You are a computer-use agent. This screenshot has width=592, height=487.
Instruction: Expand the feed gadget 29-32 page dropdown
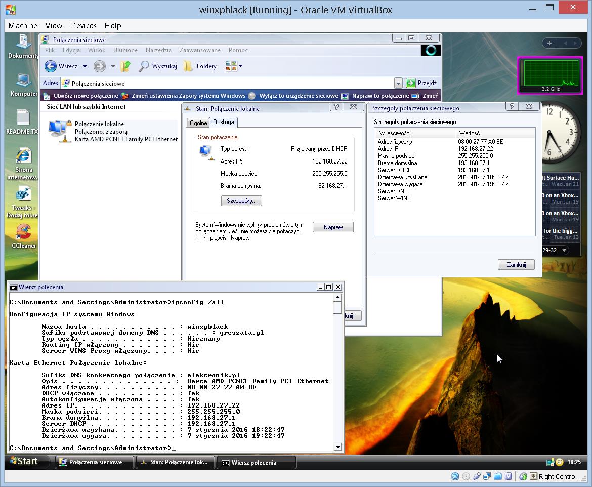point(564,250)
